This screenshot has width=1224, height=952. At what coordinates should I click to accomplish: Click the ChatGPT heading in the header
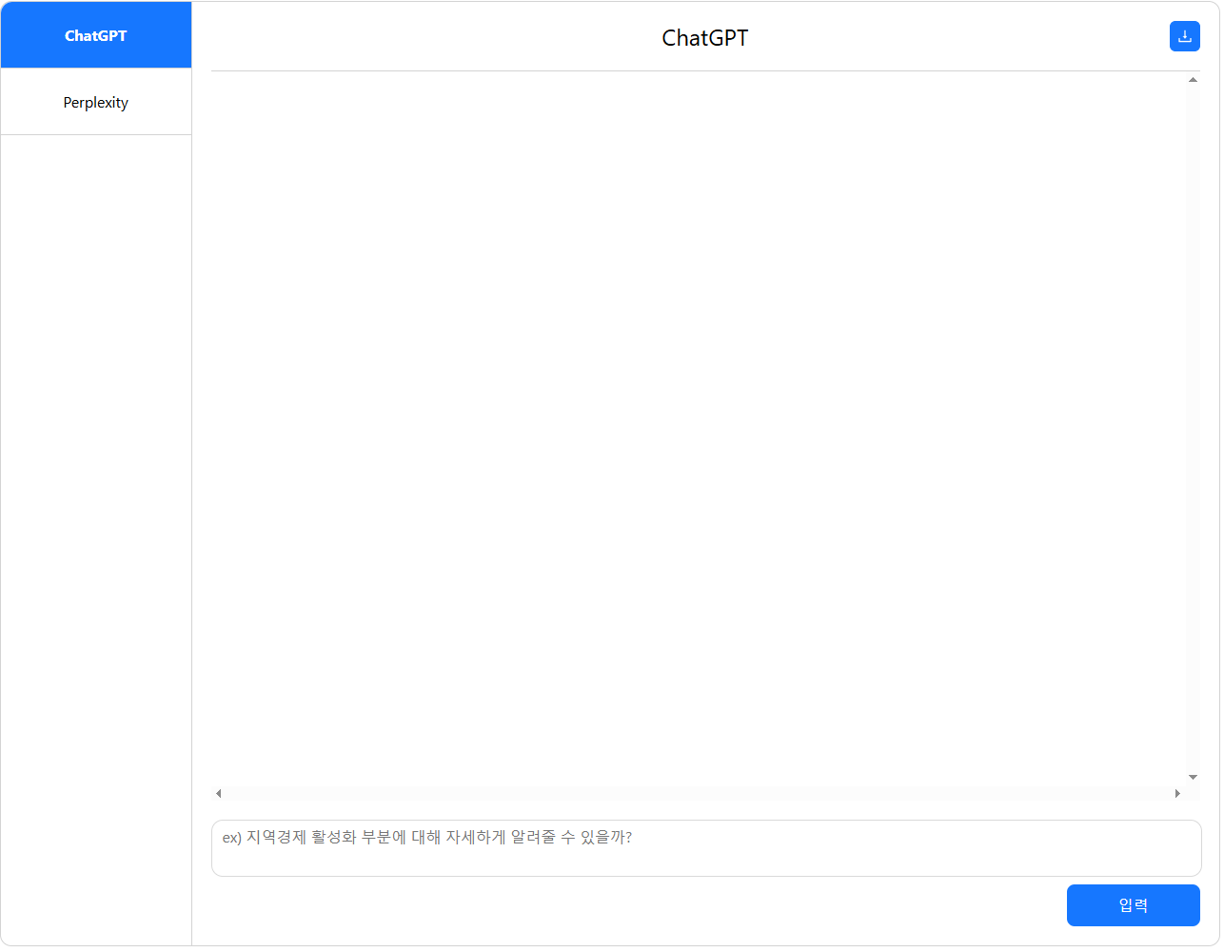click(x=704, y=38)
